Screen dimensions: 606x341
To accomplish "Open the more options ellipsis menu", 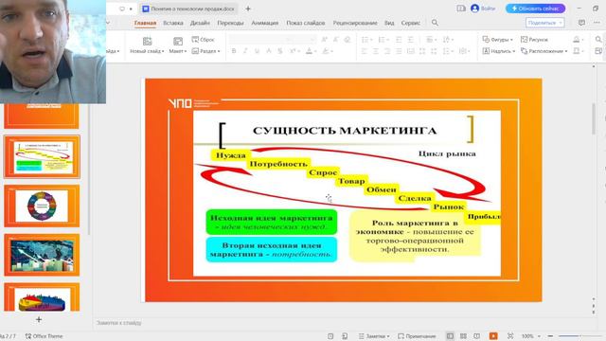I will [597, 23].
